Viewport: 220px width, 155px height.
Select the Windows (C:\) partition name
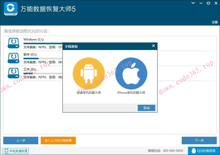(x=33, y=40)
